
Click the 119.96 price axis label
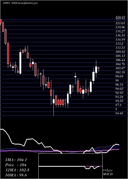point(120,27)
